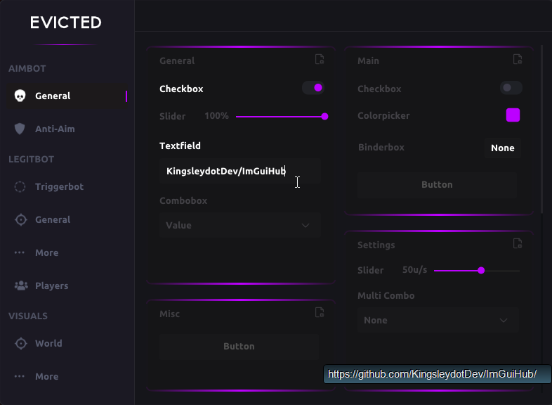Click the shield icon for Anti-Aim
This screenshot has height=405, width=552.
click(20, 129)
